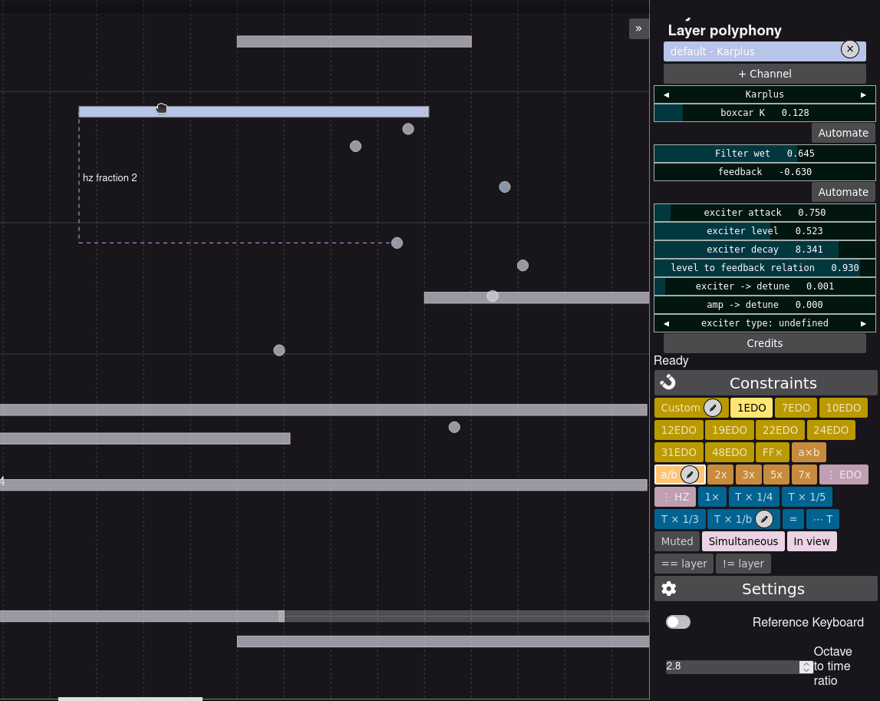Image resolution: width=880 pixels, height=701 pixels.
Task: Set the exciter attack value
Action: (764, 213)
